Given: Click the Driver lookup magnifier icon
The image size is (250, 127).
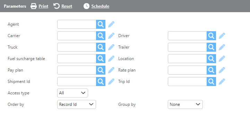Looking at the screenshot, I should point(211,36).
